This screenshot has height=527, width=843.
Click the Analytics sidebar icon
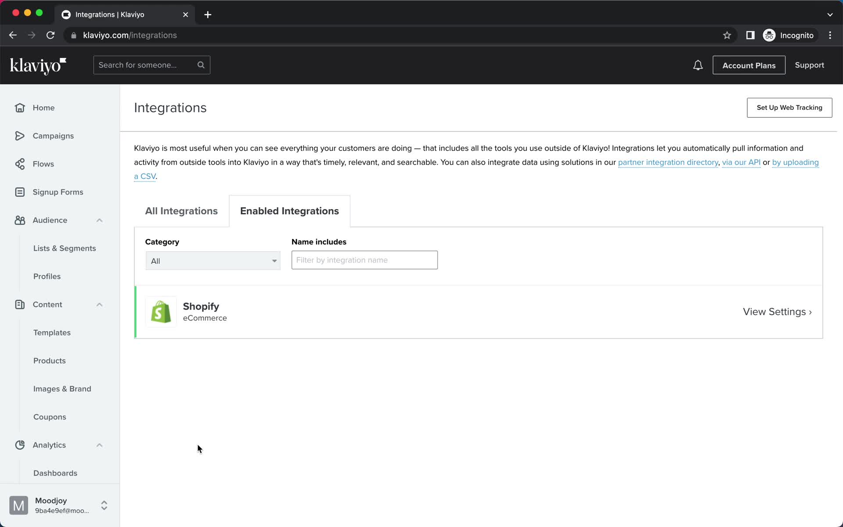point(20,444)
